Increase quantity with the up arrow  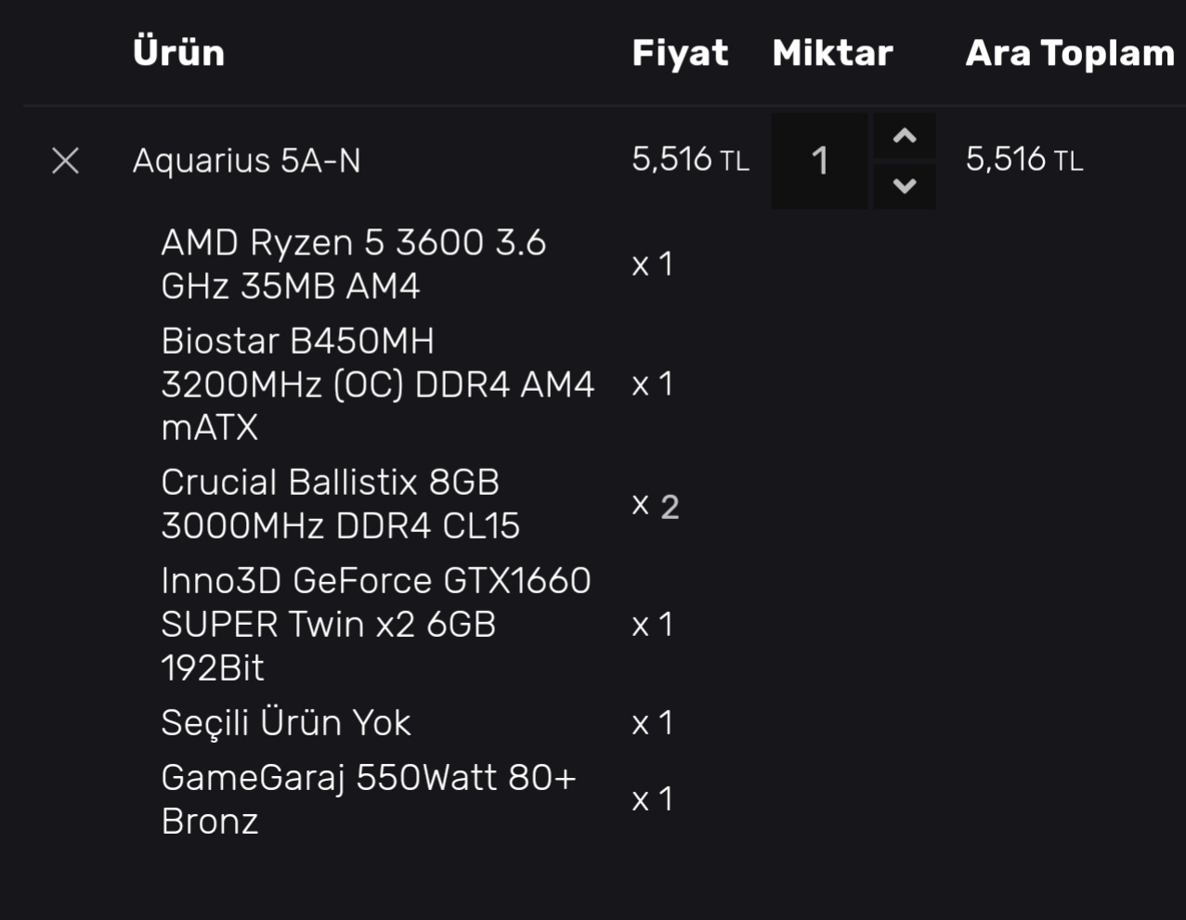(905, 136)
